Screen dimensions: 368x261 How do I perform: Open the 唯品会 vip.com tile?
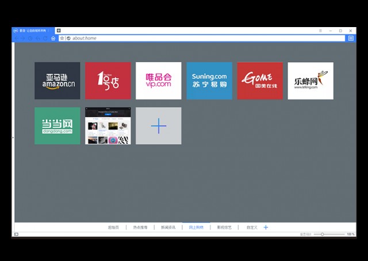159,81
